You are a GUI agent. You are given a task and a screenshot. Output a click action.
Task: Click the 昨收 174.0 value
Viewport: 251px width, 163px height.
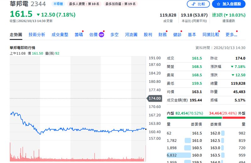240,58
